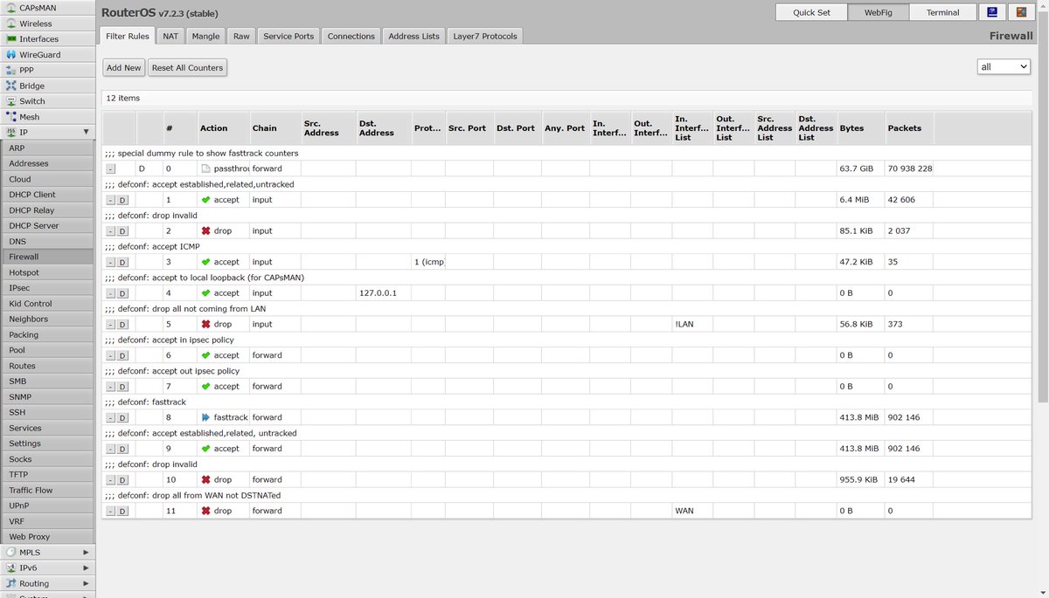Open the Terminal button

pos(943,12)
